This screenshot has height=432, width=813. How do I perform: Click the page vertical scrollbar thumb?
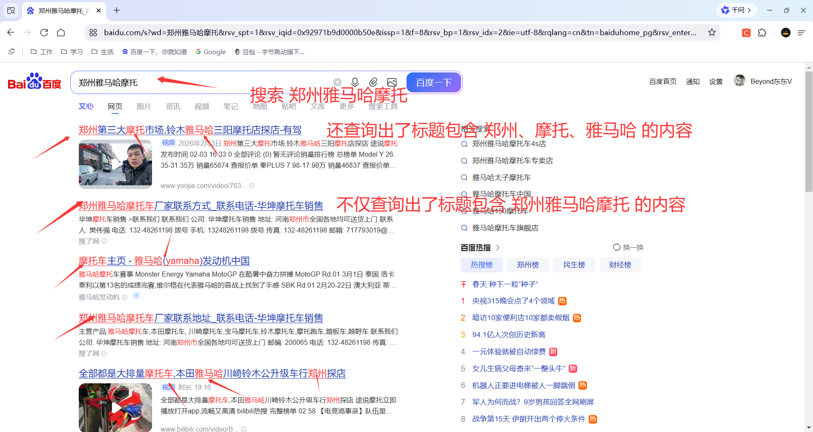coord(809,131)
